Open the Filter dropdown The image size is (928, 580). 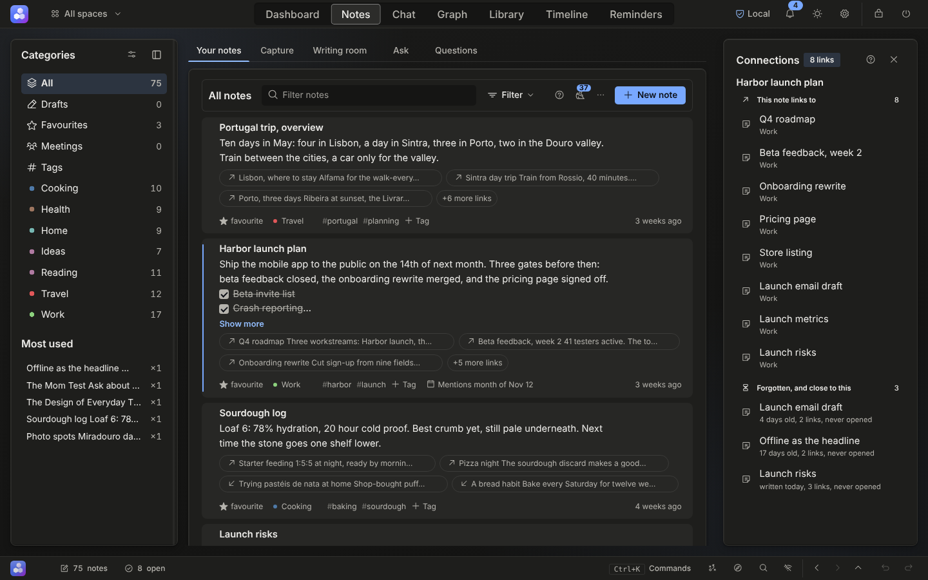pos(511,95)
